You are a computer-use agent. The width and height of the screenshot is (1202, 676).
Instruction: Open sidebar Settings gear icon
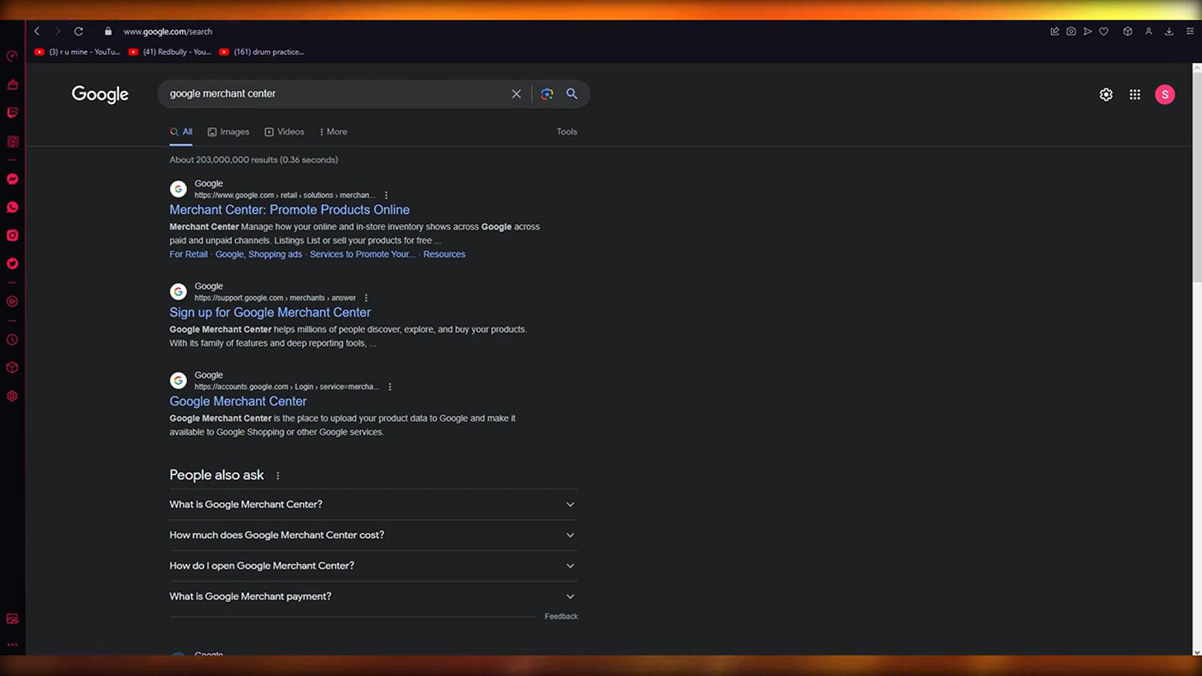click(x=12, y=396)
